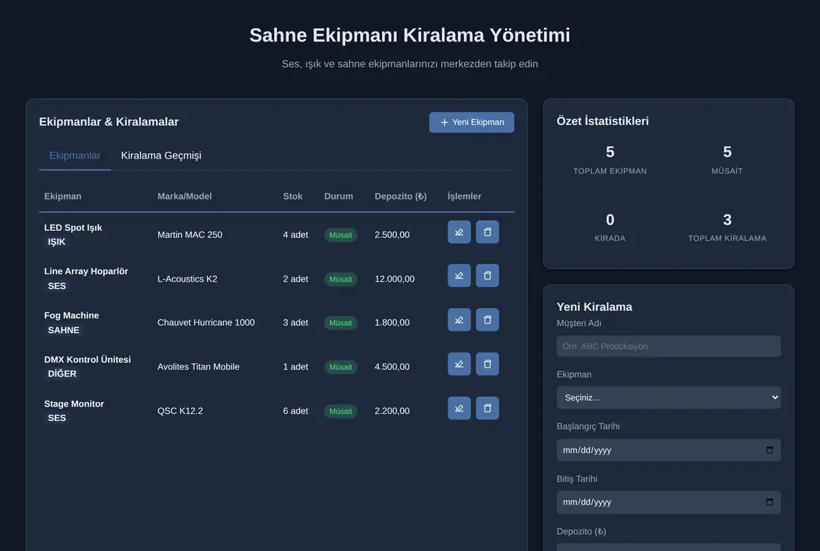Focus the Müşteri Adı input field
Screen dimensions: 820x551
tap(668, 346)
